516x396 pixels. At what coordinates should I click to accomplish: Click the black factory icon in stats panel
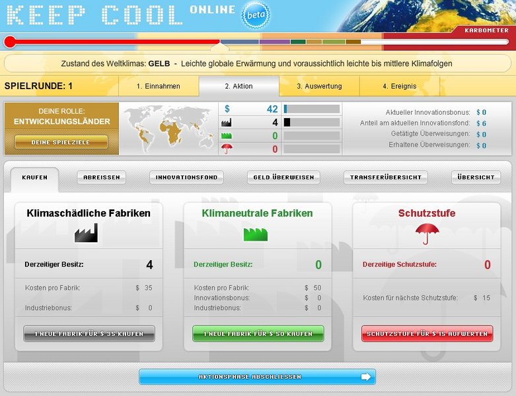[226, 123]
